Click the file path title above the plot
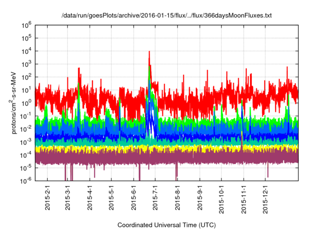 click(x=164, y=16)
